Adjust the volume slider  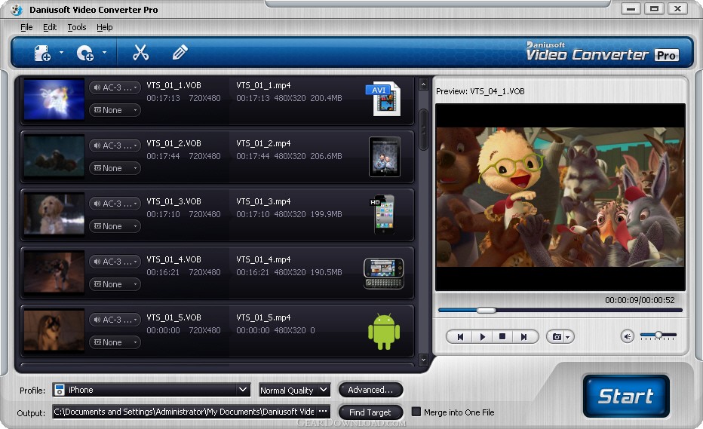click(x=658, y=335)
